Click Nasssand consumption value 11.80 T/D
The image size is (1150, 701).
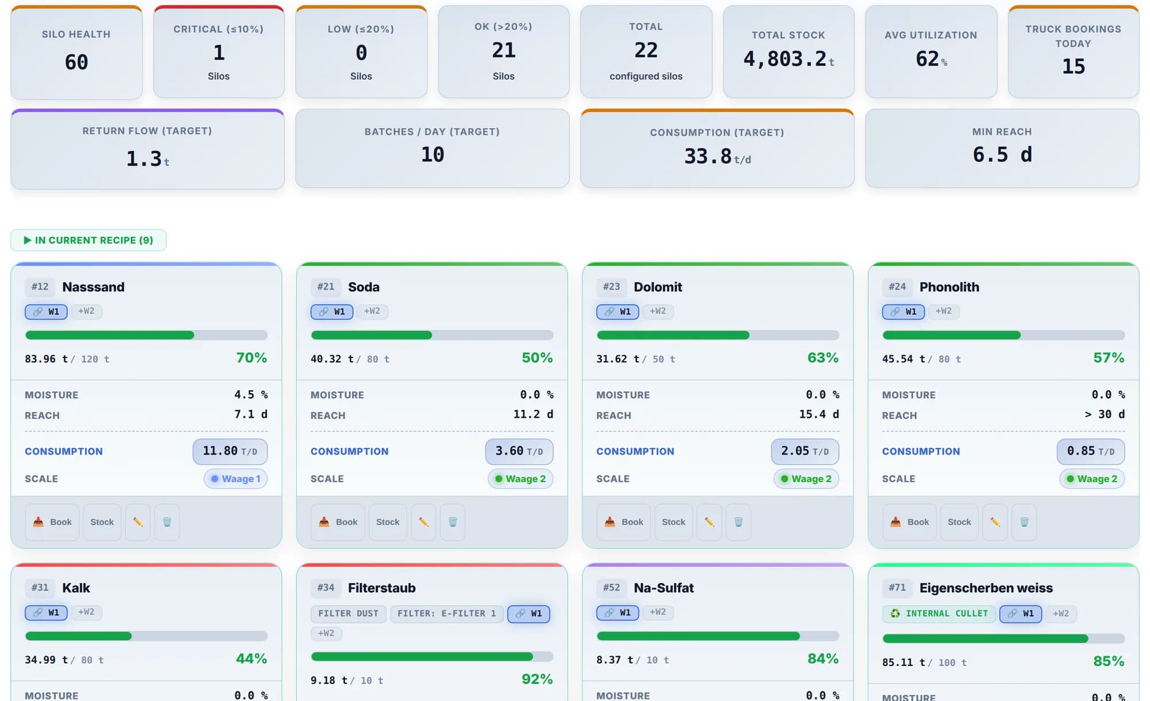230,451
